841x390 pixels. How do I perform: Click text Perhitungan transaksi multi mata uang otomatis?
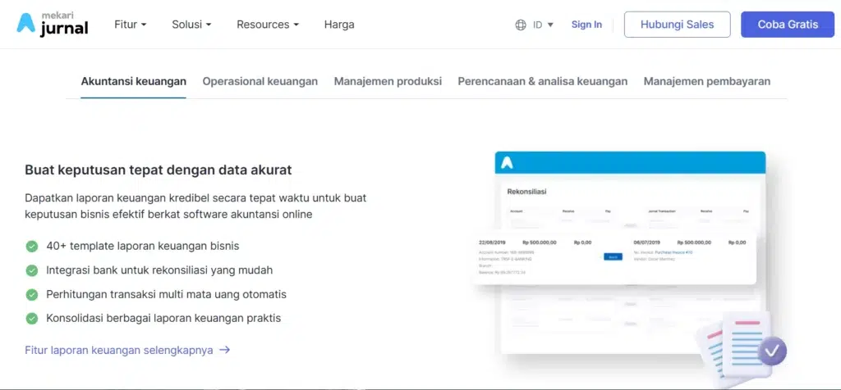(x=166, y=294)
